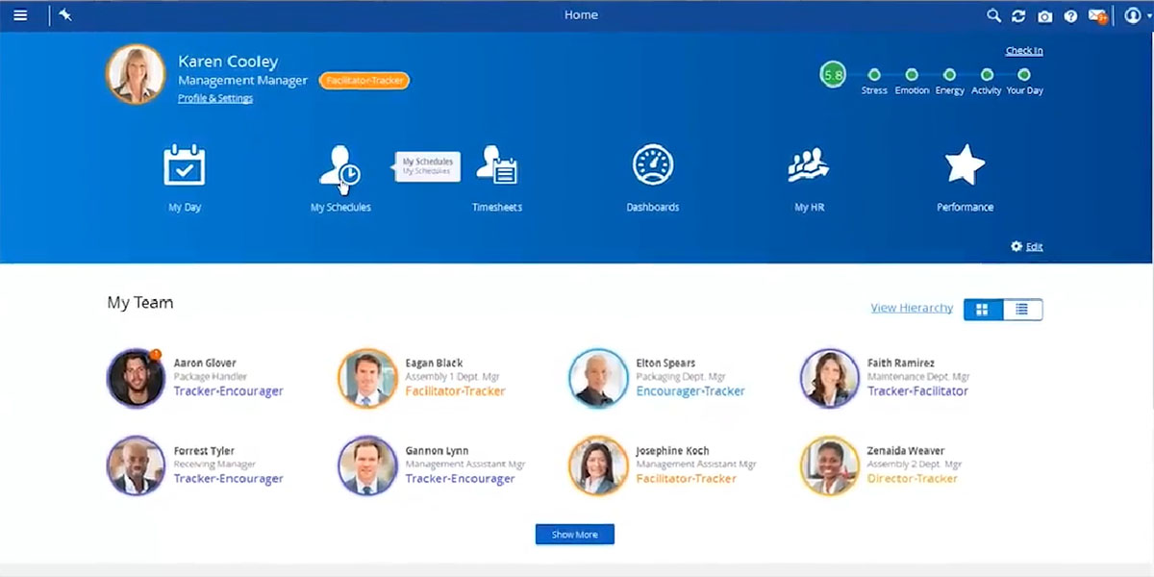Switch My Team to list view
Screen dimensions: 1154x577
[1022, 309]
